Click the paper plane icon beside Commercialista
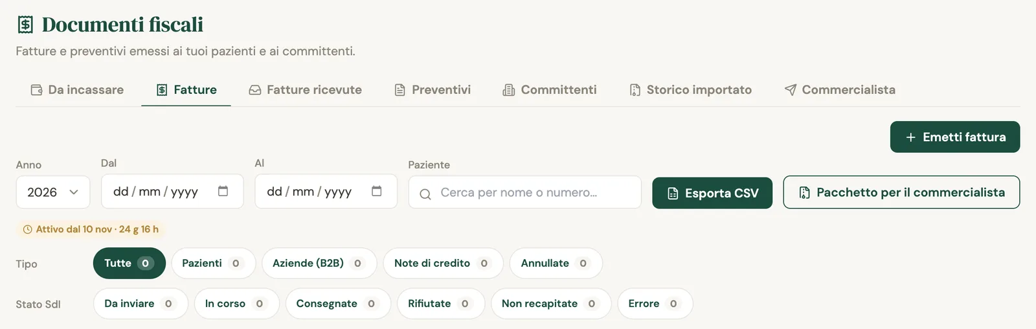Screen dimensions: 1036x329 (791, 90)
